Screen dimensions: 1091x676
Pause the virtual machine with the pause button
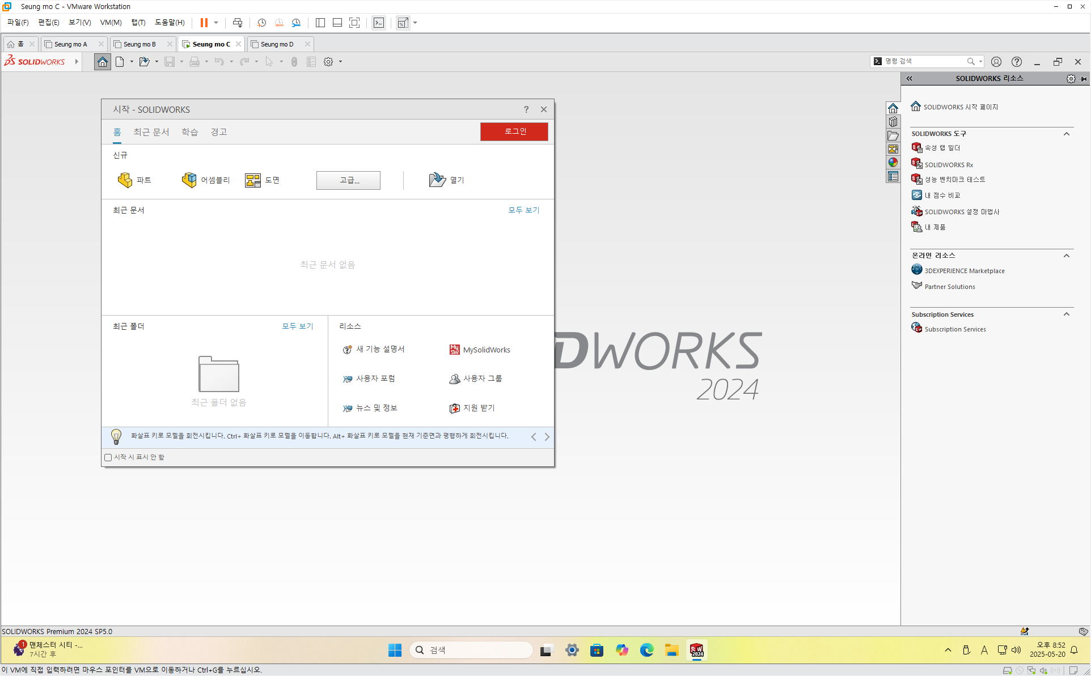[x=204, y=23]
